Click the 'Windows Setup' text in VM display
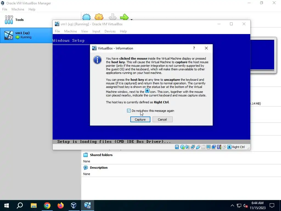 (x=68, y=40)
